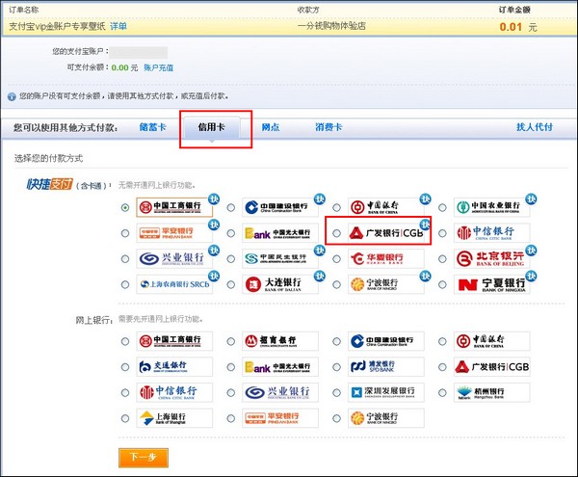This screenshot has width=578, height=477.
Task: Click the Ping An Bank logo under 快捷支付
Action: (x=174, y=233)
